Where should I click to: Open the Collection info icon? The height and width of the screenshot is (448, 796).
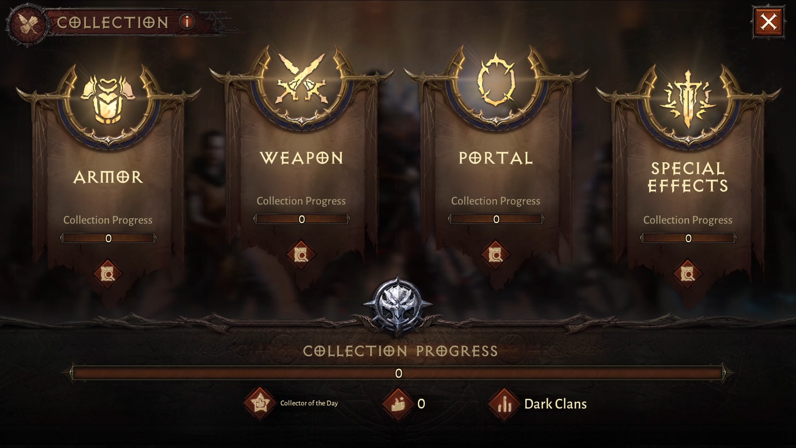187,22
